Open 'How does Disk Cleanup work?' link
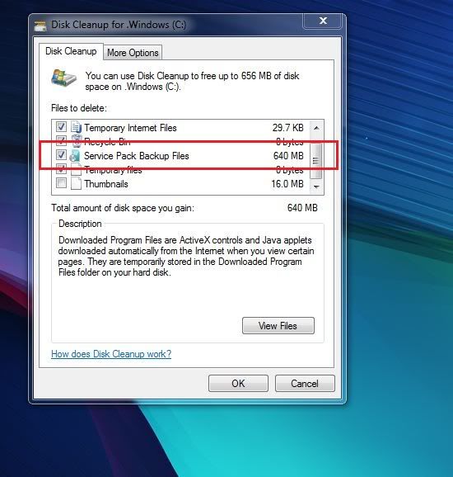The height and width of the screenshot is (477, 453). point(111,354)
